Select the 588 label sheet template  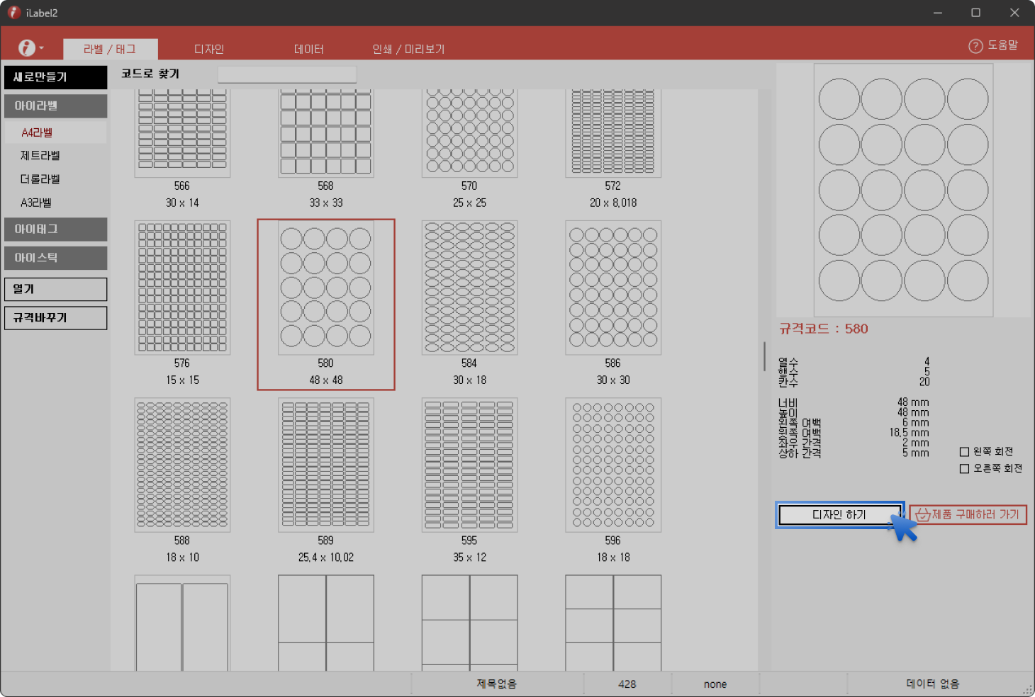click(x=182, y=465)
